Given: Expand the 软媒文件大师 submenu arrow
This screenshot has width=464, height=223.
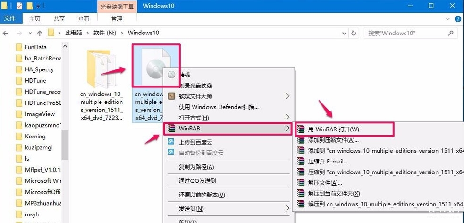Looking at the screenshot, I should pos(287,96).
